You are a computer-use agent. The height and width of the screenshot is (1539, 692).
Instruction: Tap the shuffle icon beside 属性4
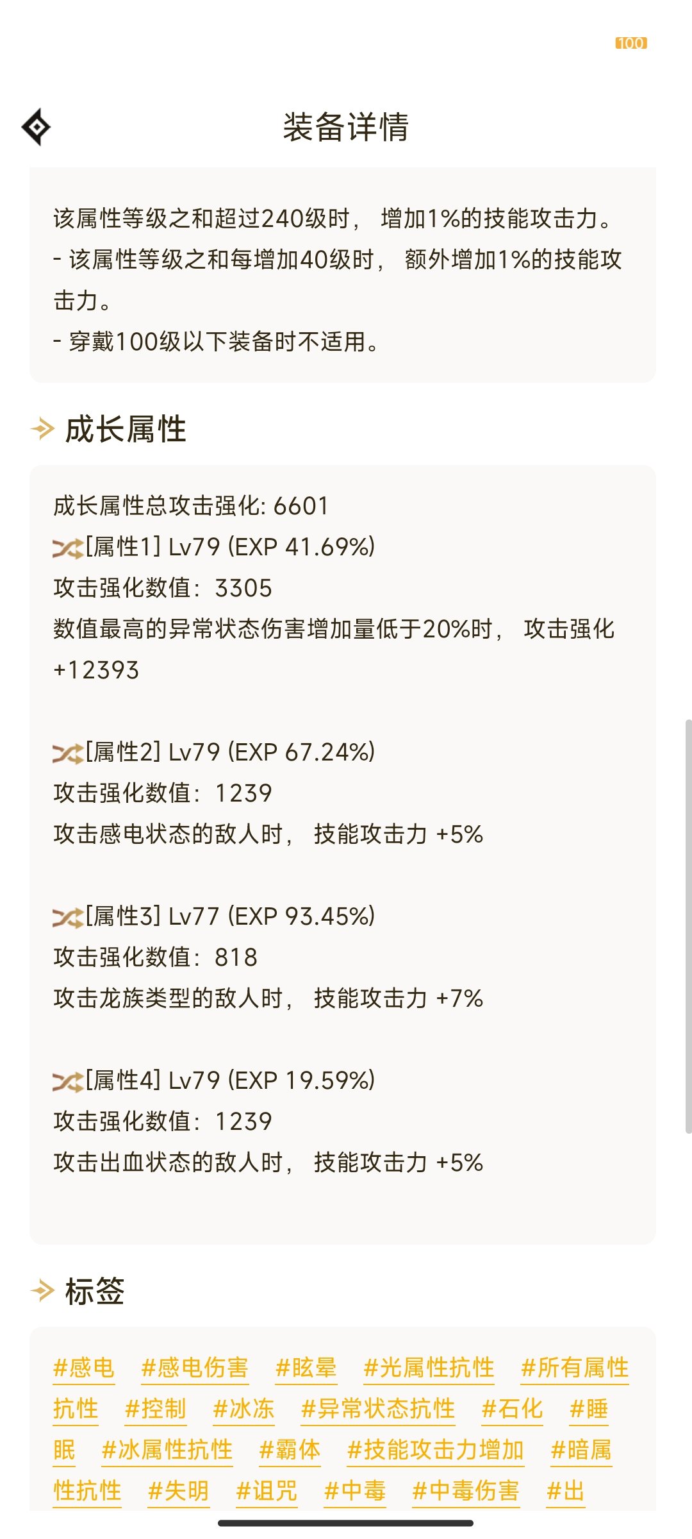tap(68, 1082)
